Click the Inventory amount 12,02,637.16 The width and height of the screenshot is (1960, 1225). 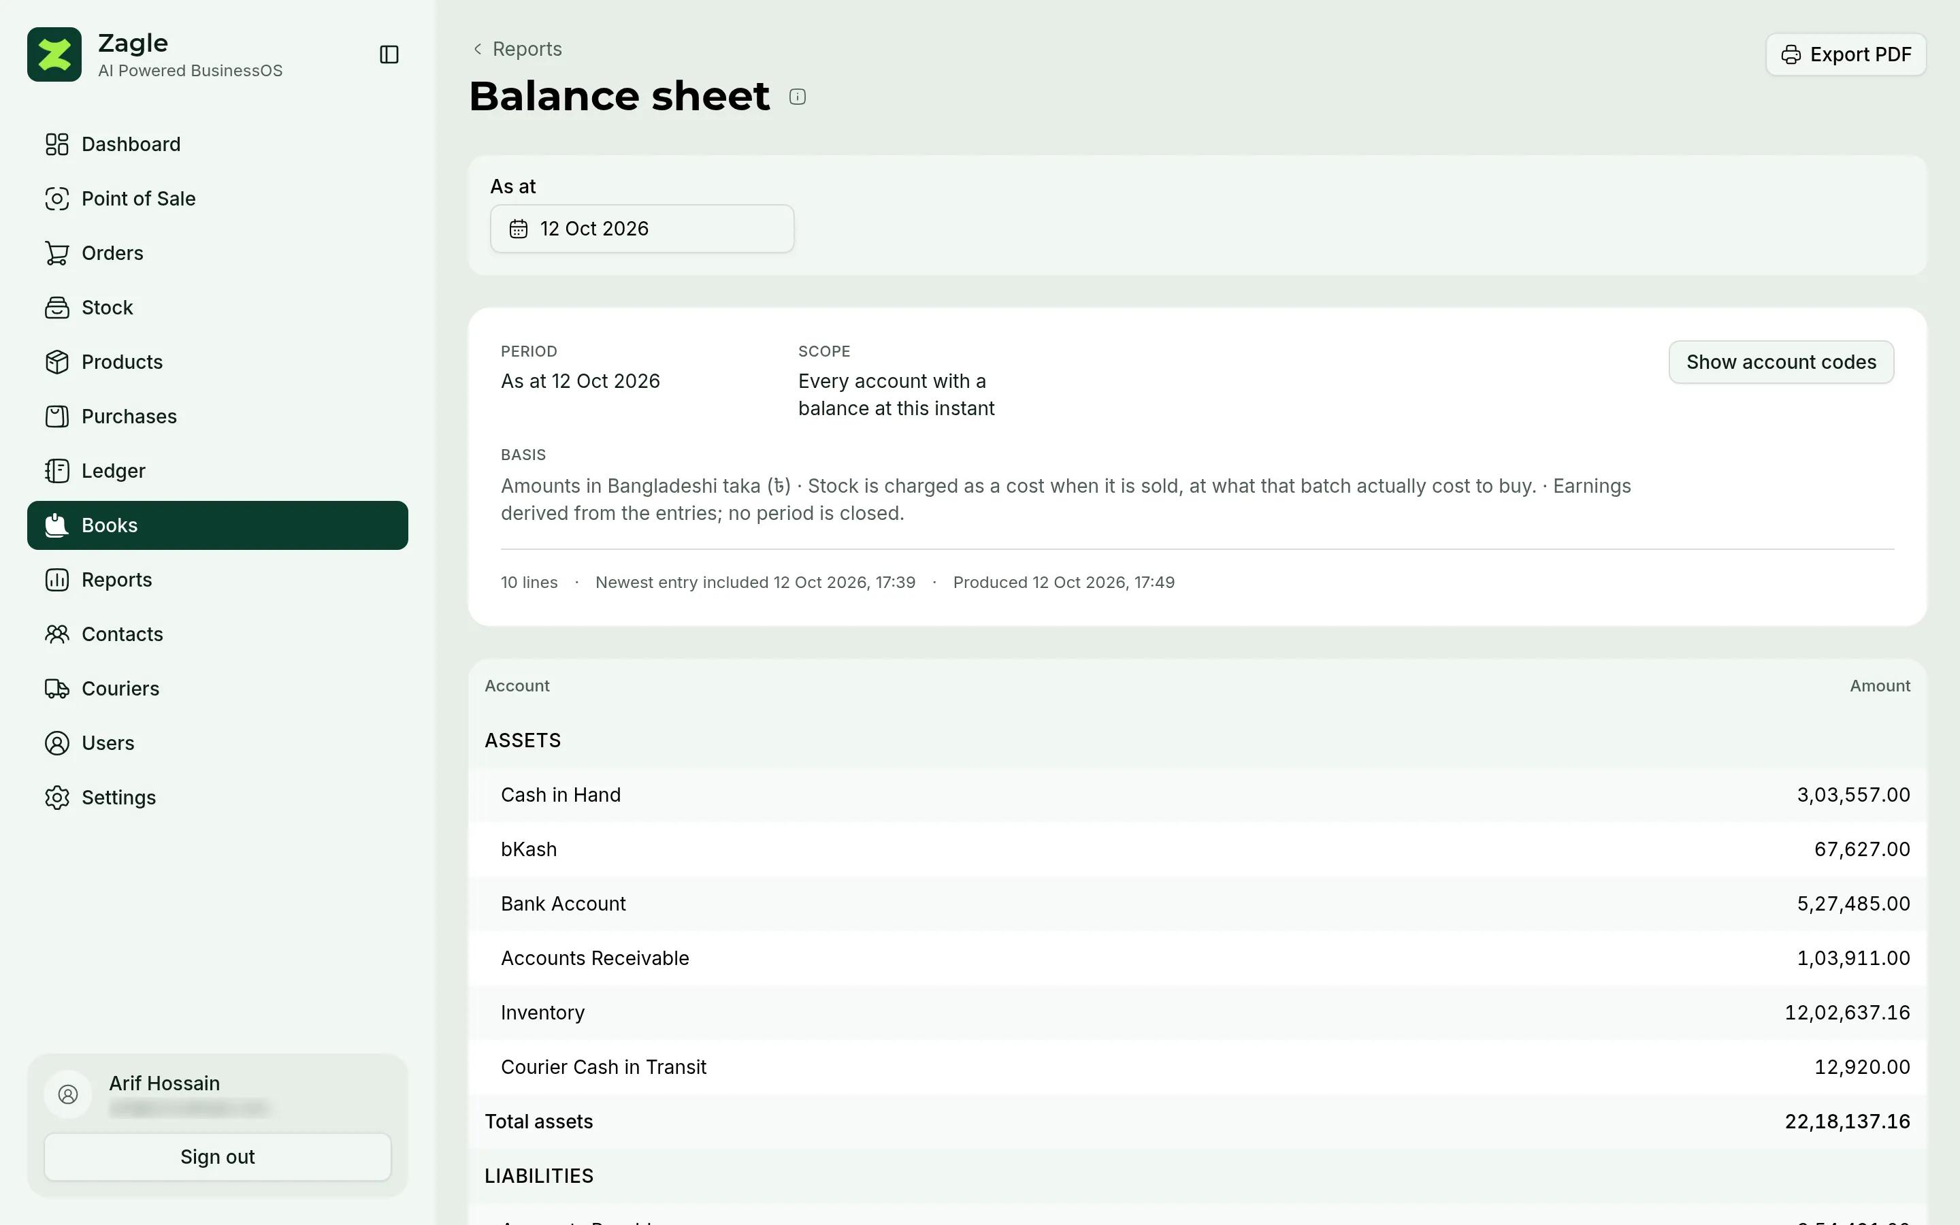pos(1848,1013)
